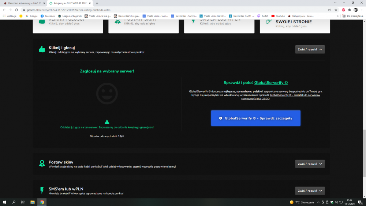The height and width of the screenshot is (206, 366).
Task: Open the 7°C Słonecznie weather widget
Action: point(302,202)
